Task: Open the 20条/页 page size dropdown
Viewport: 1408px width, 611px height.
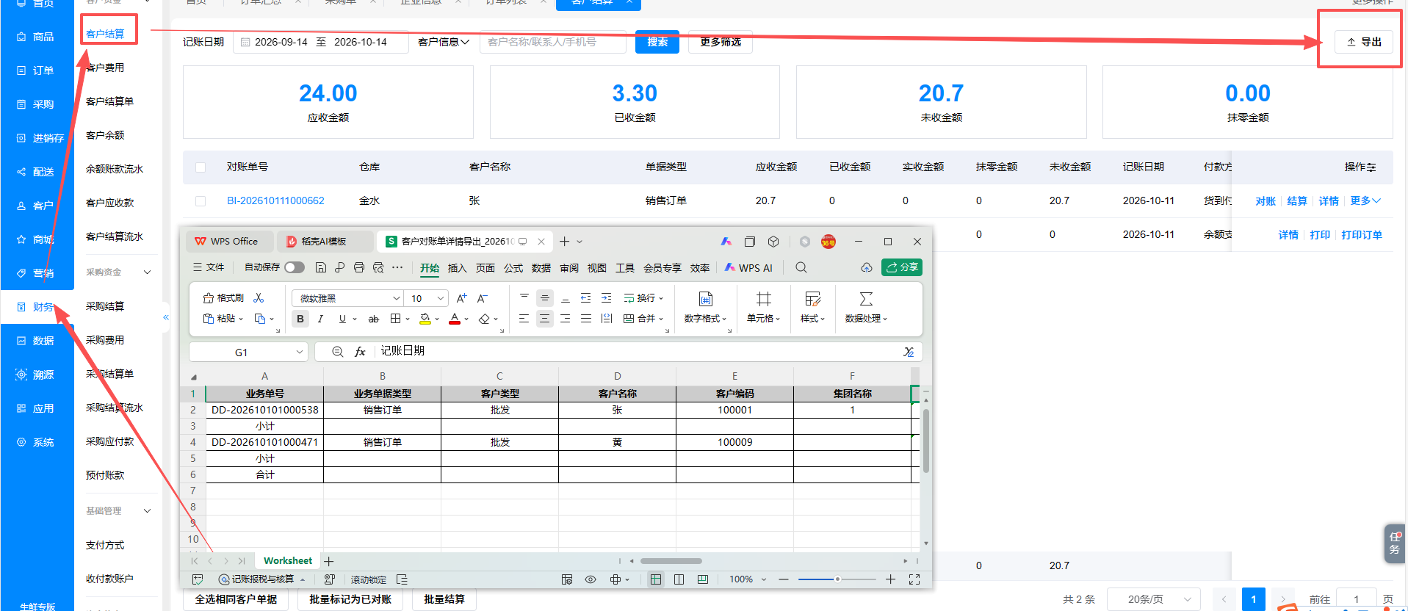Action: tap(1154, 599)
